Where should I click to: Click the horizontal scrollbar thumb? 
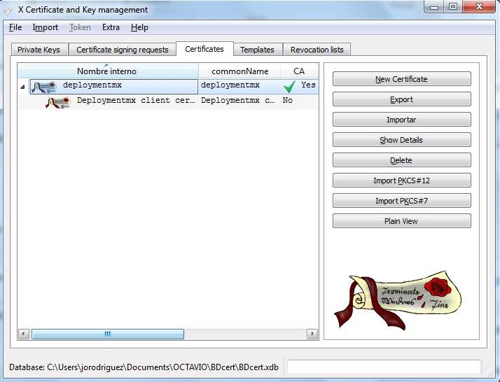(x=107, y=334)
